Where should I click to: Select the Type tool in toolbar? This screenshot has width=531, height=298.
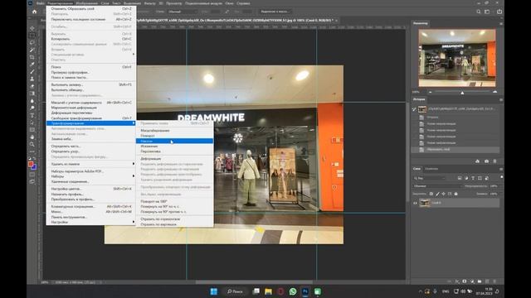click(x=32, y=115)
